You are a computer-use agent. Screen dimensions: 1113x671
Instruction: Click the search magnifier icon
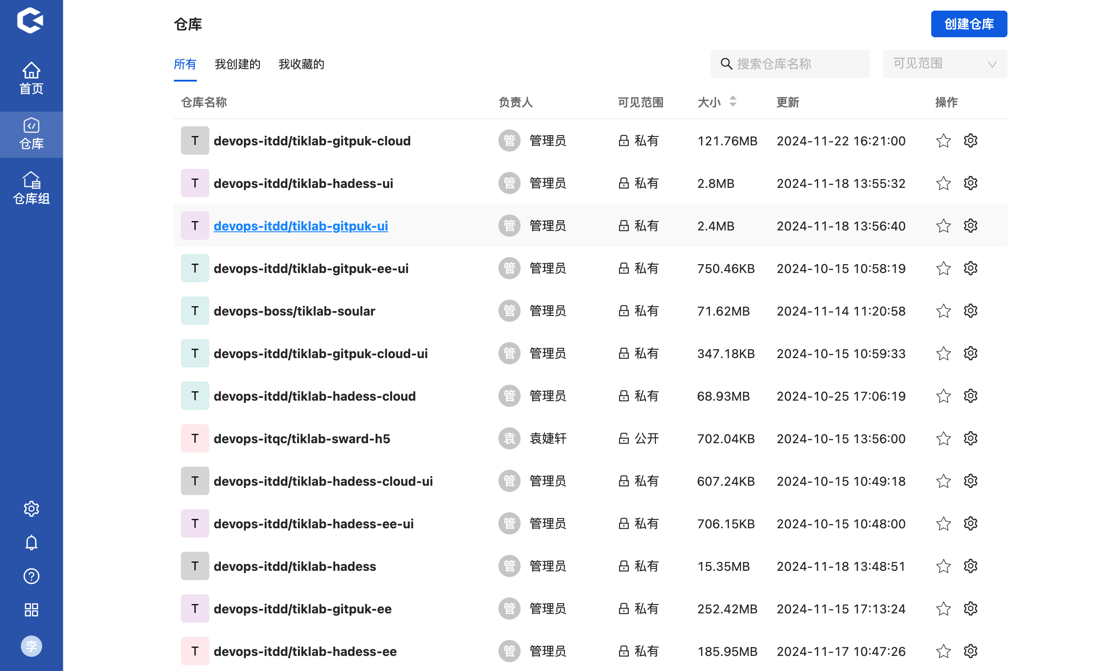pyautogui.click(x=726, y=64)
